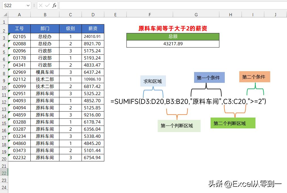Select column D by clicking its header

[x=93, y=14]
